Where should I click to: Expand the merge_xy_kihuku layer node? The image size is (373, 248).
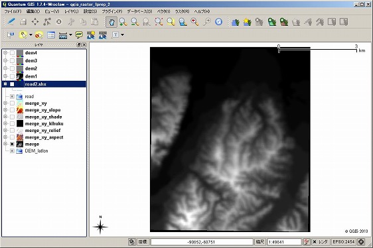(5, 123)
